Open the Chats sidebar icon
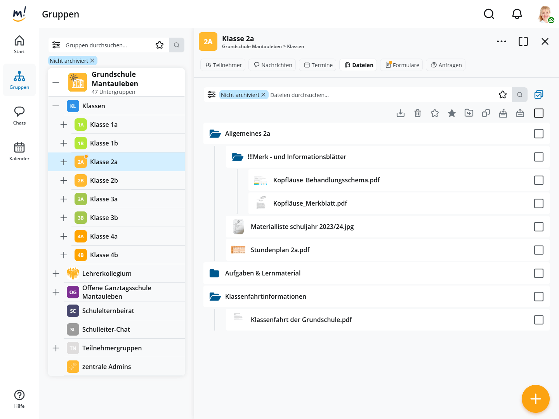 [x=19, y=116]
